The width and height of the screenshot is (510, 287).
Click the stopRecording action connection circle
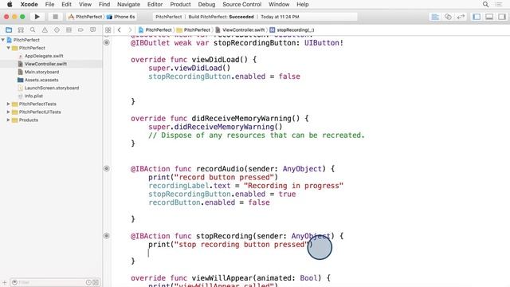tap(107, 236)
